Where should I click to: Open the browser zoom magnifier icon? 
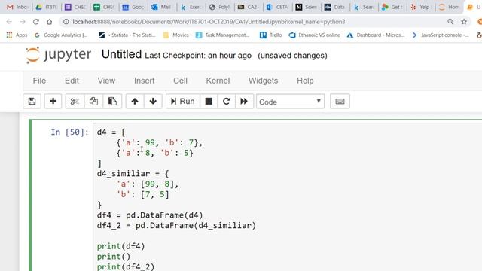coord(450,22)
